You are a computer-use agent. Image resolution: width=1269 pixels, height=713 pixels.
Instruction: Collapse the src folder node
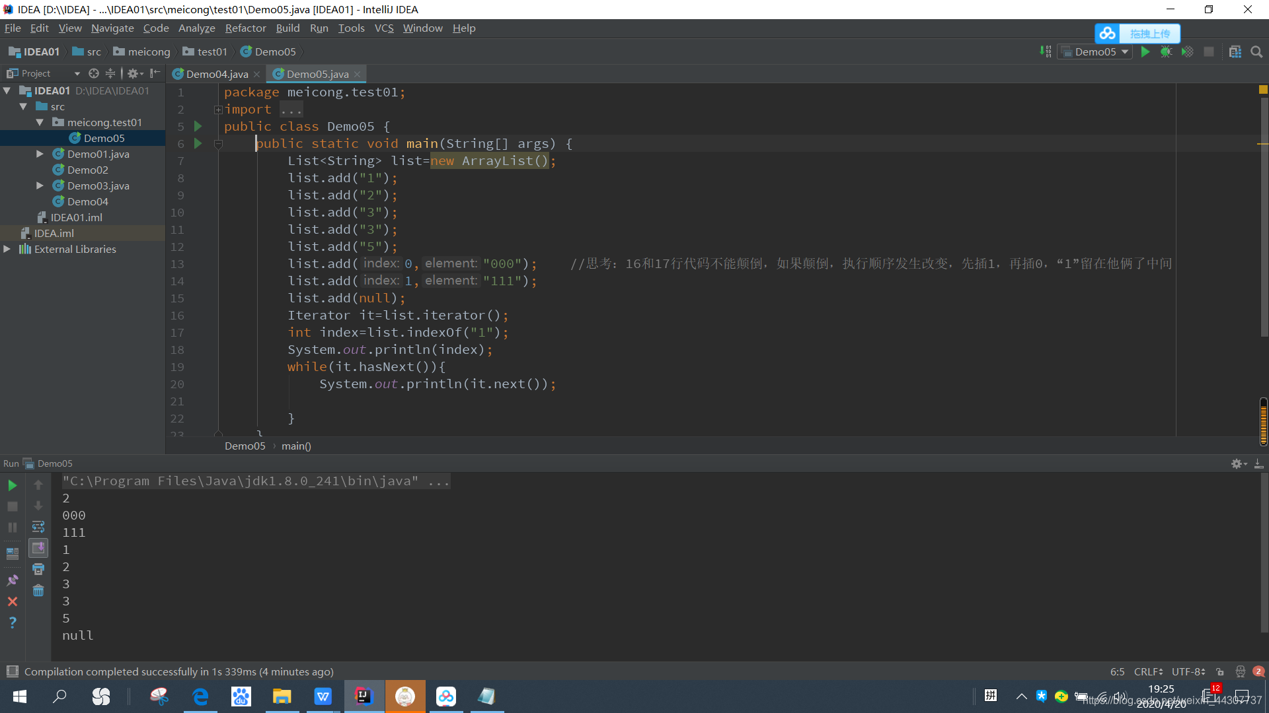(23, 106)
